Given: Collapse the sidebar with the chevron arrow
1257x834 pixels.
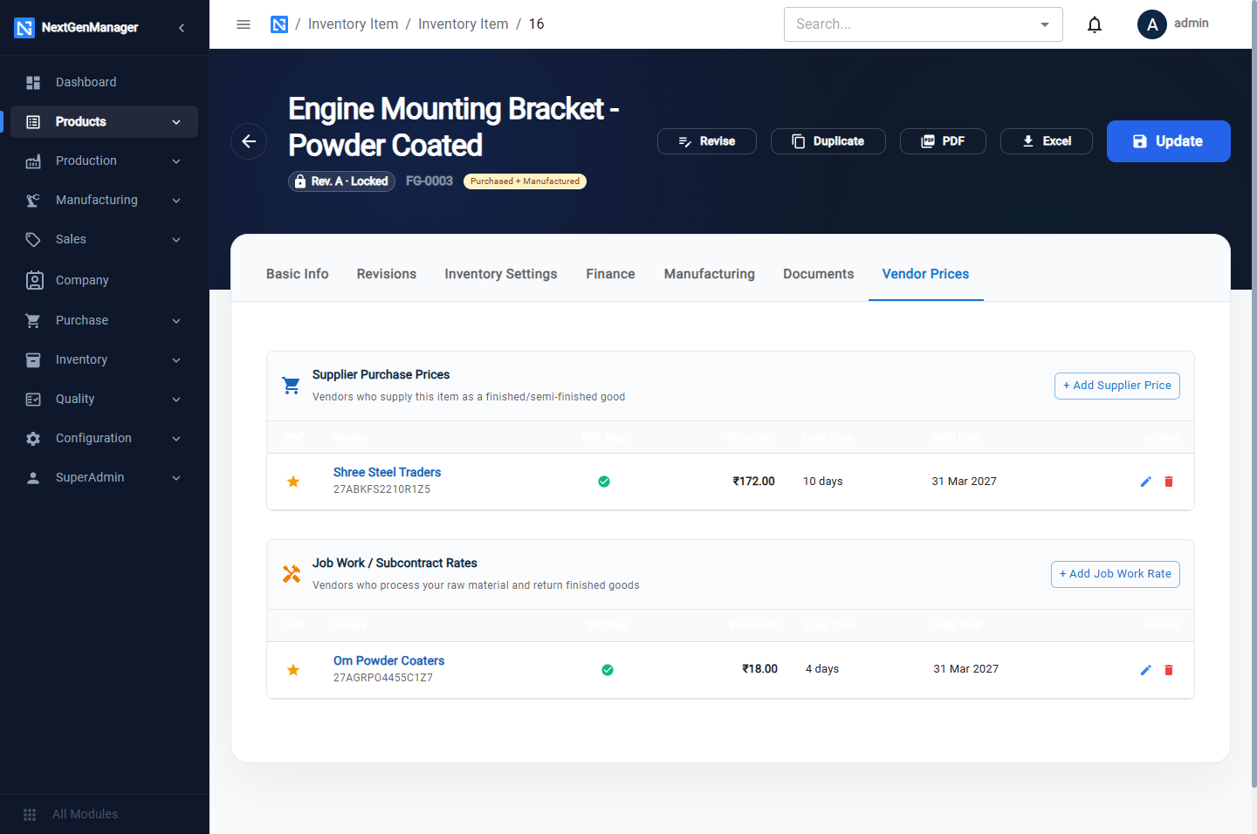Looking at the screenshot, I should click(182, 28).
